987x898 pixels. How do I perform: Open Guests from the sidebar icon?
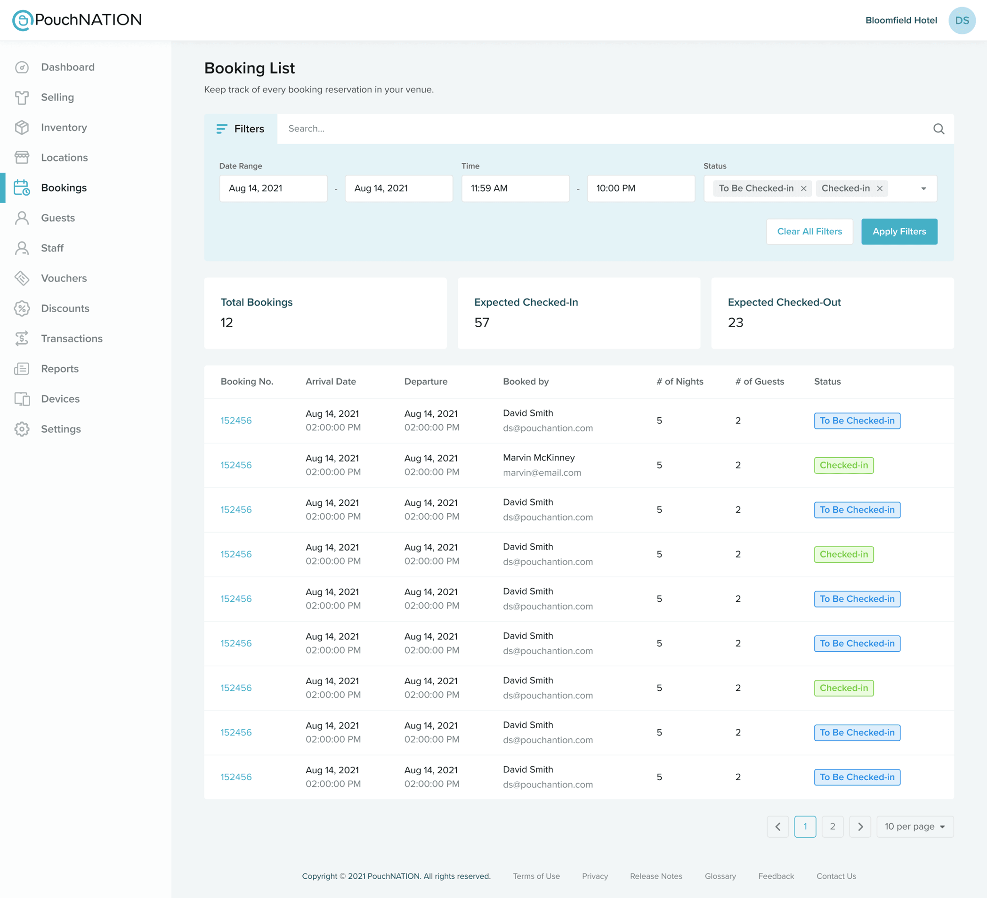[22, 218]
